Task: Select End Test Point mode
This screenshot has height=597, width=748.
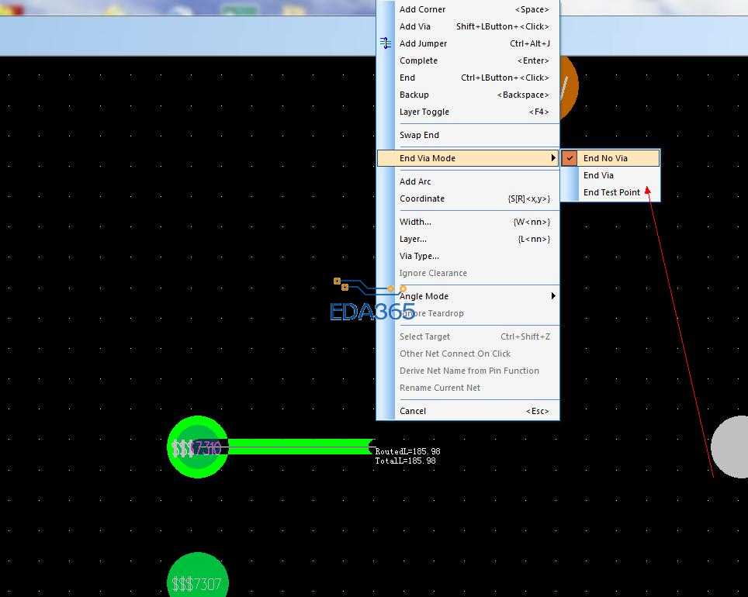Action: [611, 192]
